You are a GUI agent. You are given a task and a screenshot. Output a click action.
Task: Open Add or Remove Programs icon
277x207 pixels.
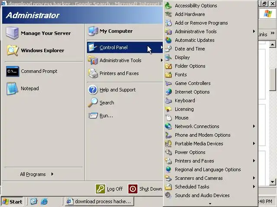(x=168, y=23)
